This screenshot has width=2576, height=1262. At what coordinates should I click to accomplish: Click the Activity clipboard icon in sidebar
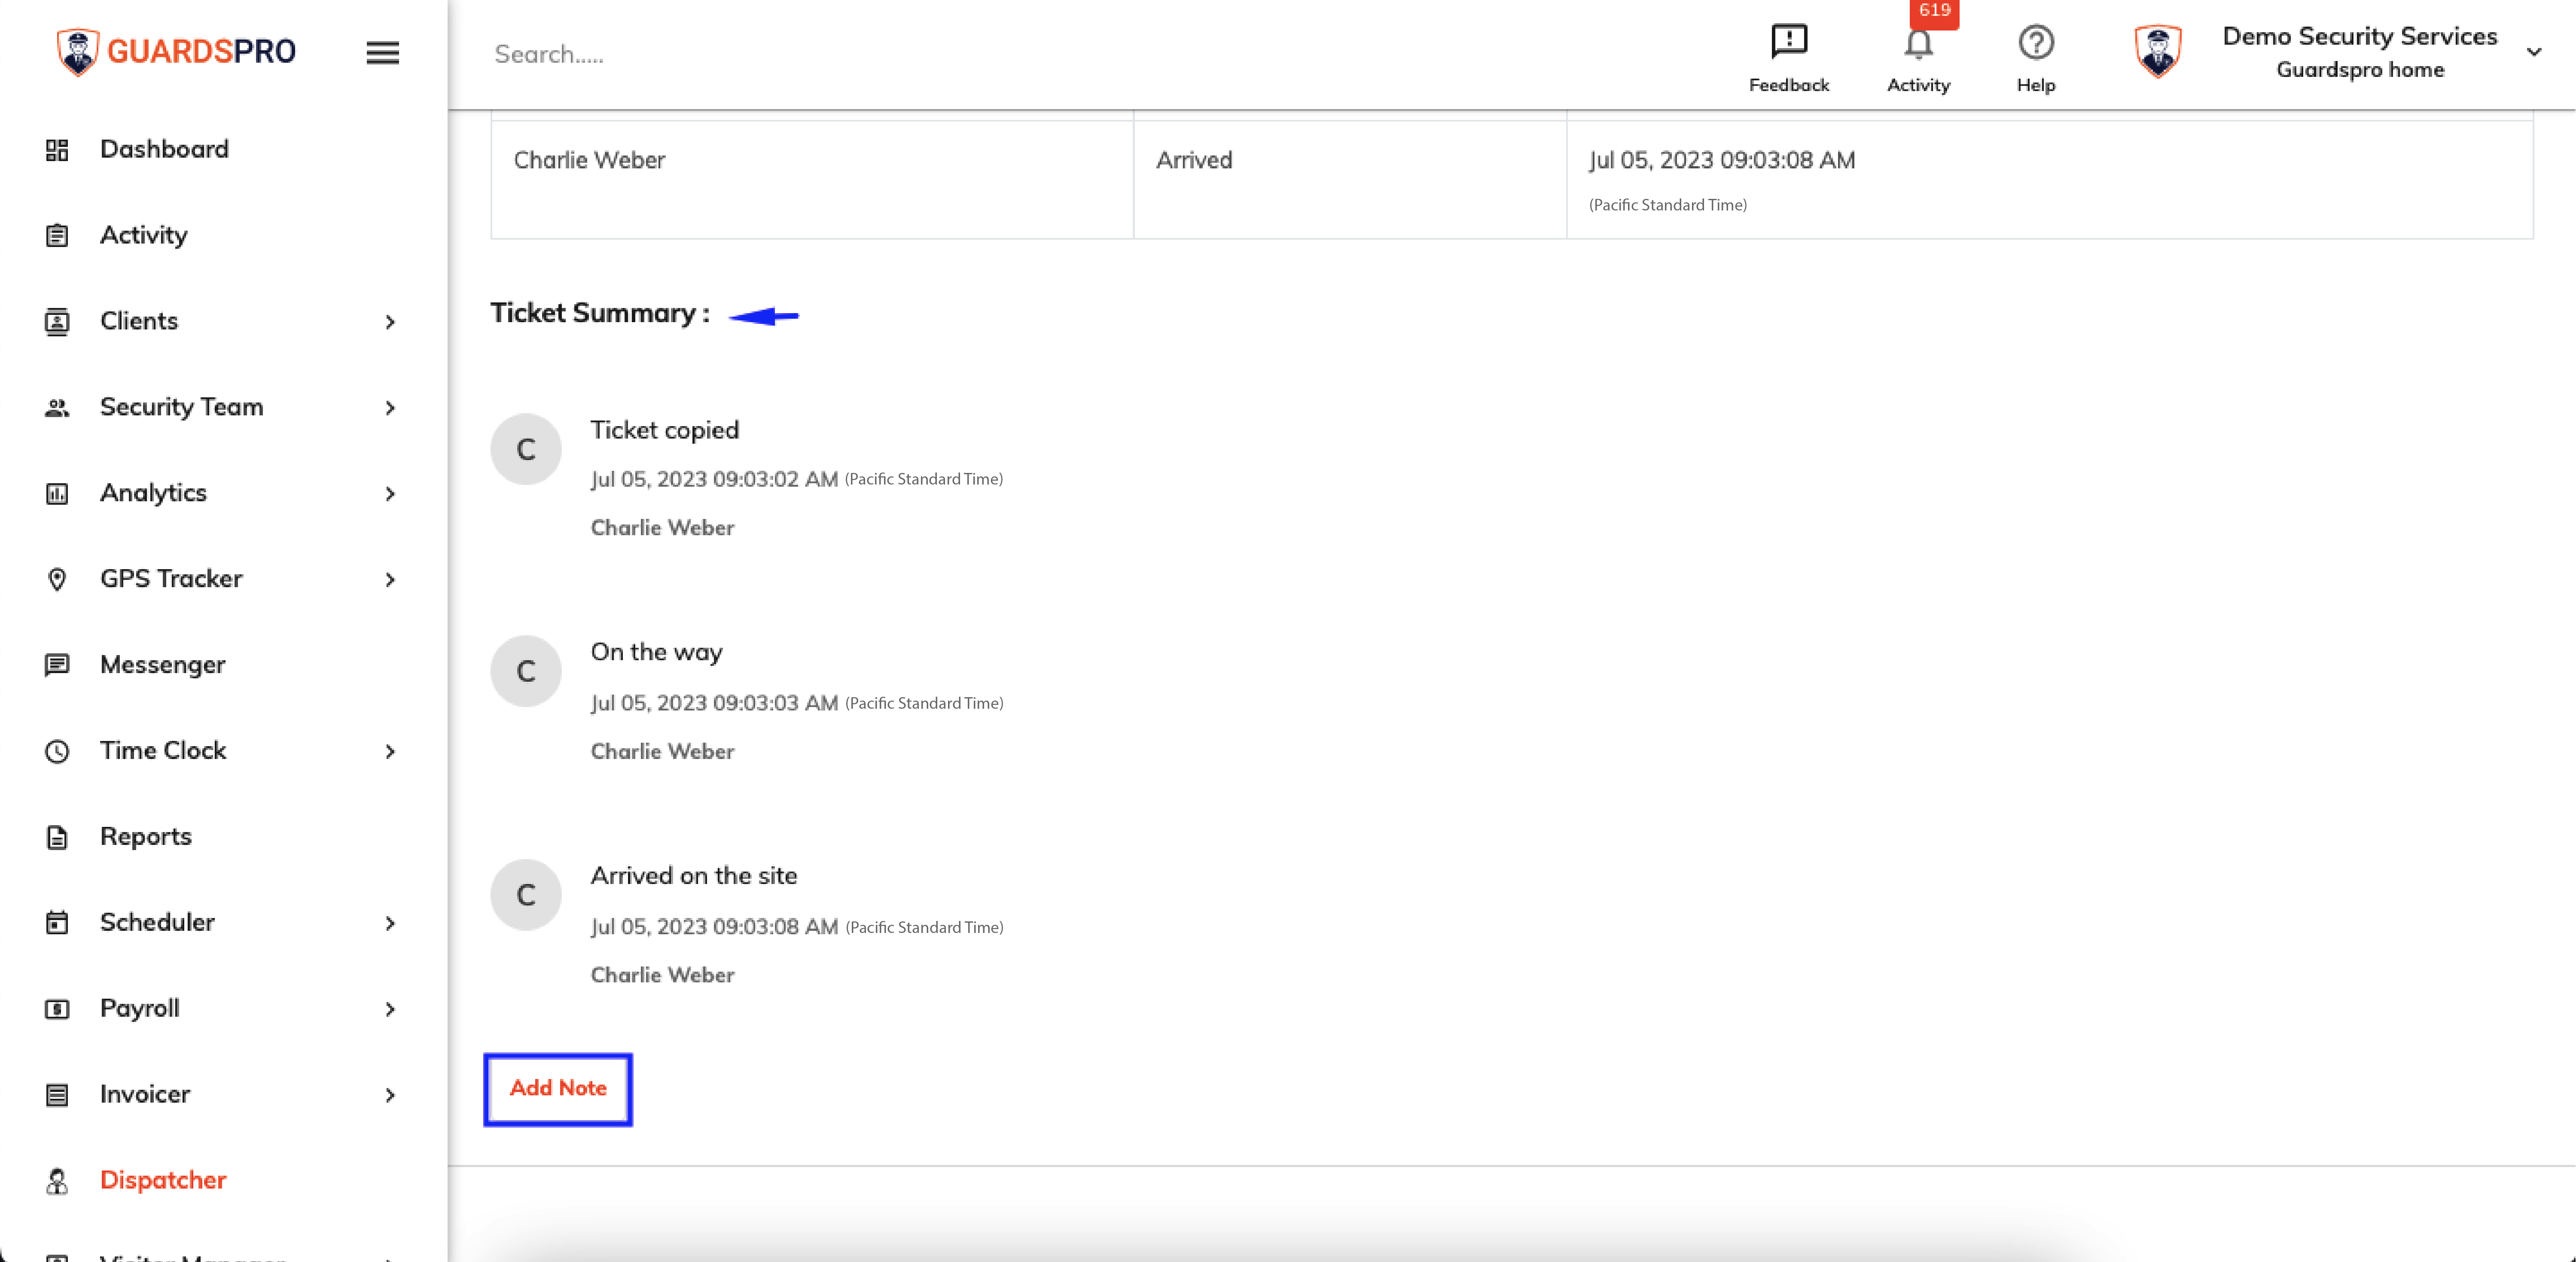[x=57, y=236]
